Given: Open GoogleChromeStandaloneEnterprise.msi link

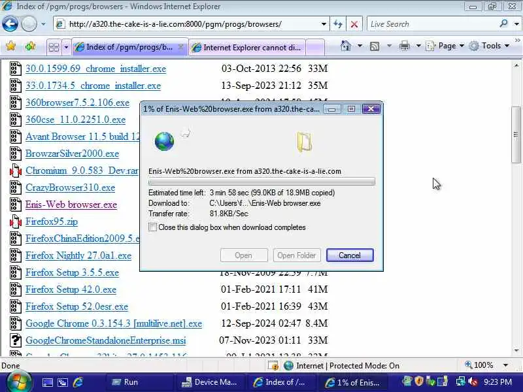Looking at the screenshot, I should point(105,340).
